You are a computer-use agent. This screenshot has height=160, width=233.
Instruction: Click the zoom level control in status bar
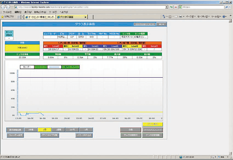point(224,157)
